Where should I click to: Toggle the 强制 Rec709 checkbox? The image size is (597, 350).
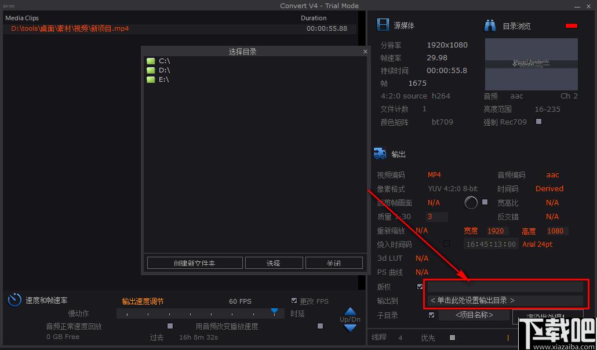538,122
